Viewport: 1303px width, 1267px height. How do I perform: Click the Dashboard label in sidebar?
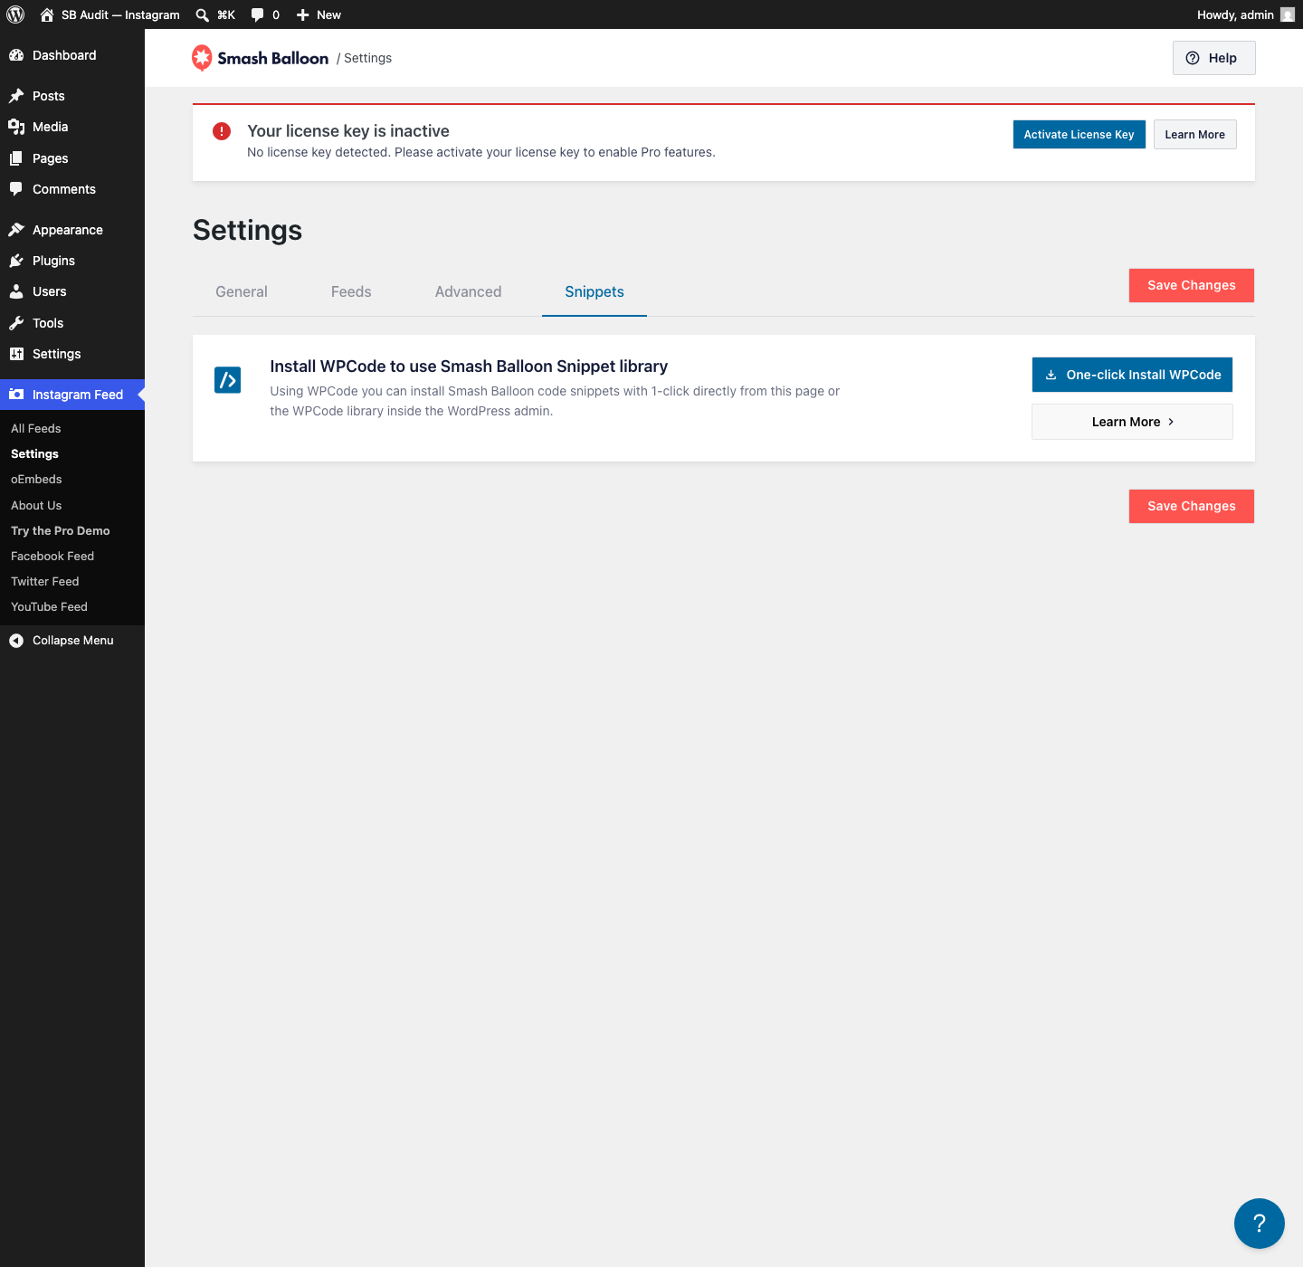64,55
